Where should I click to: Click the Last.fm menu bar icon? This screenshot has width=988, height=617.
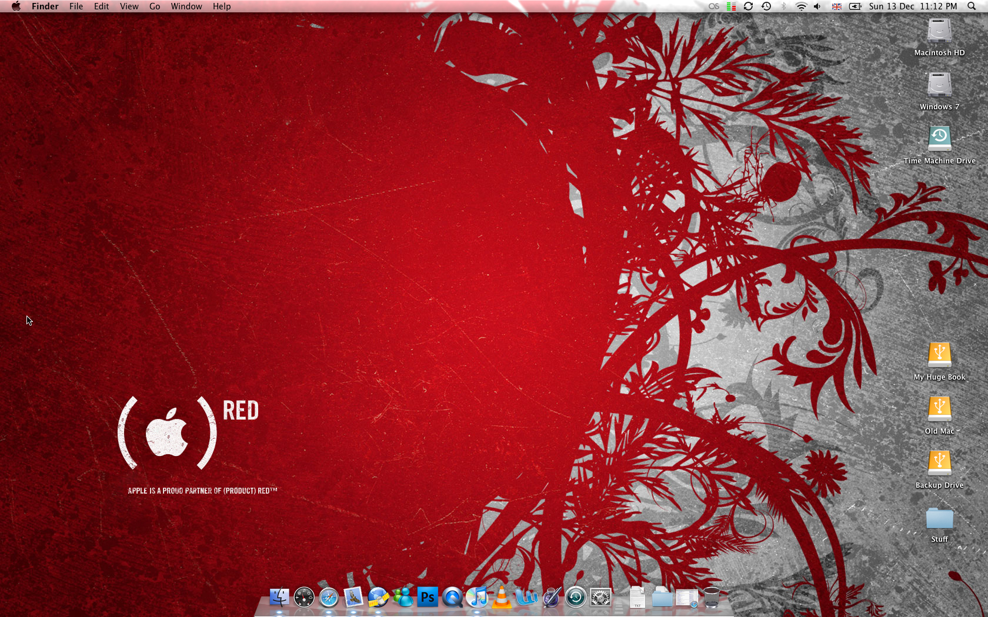(714, 6)
